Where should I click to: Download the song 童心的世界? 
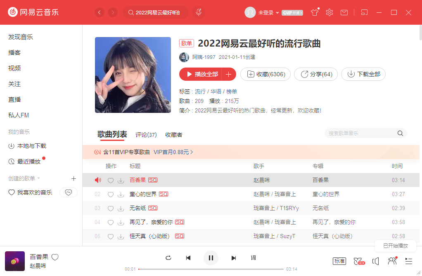(121, 194)
